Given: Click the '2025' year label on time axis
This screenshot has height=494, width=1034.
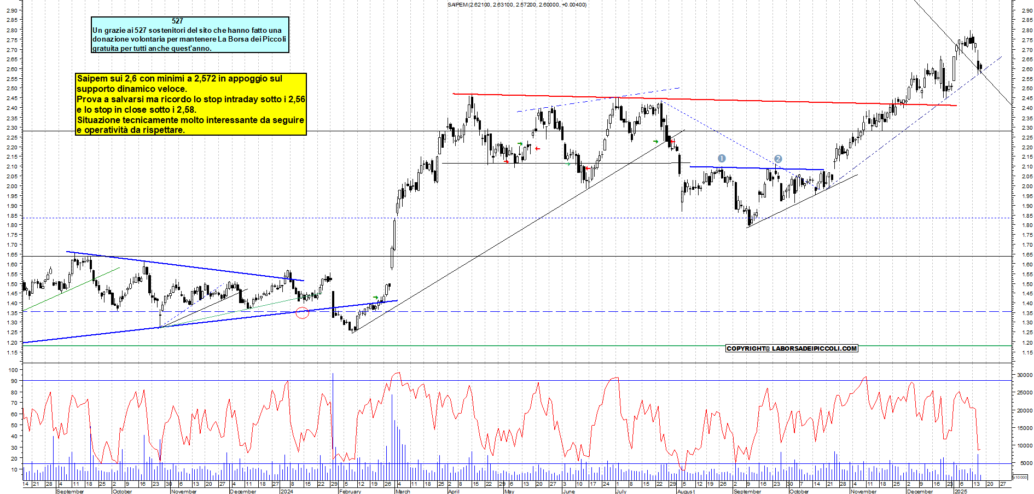Looking at the screenshot, I should [x=960, y=491].
